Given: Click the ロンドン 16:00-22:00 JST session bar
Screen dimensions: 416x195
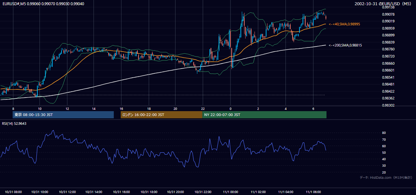Looking at the screenshot, I should 161,115.
